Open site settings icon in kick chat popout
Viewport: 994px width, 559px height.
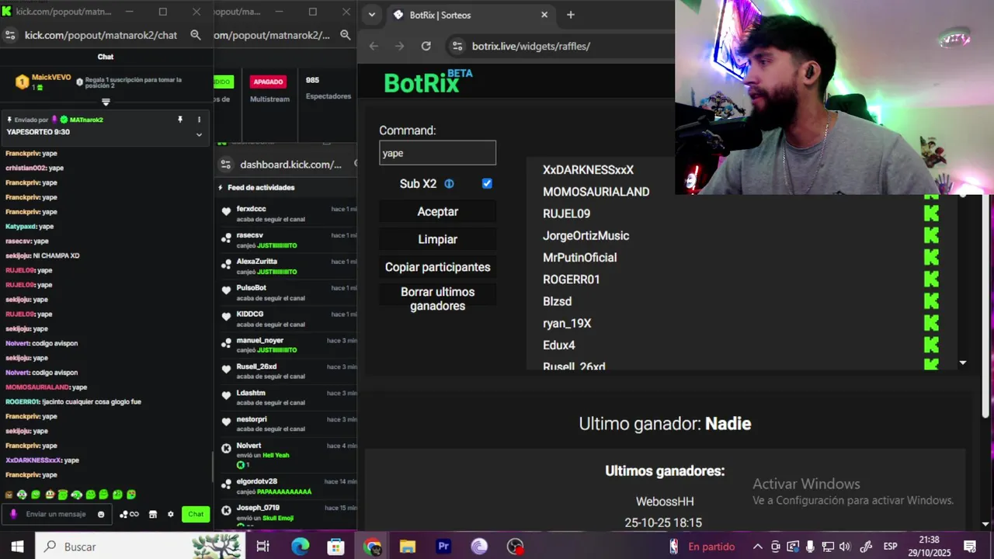10,35
